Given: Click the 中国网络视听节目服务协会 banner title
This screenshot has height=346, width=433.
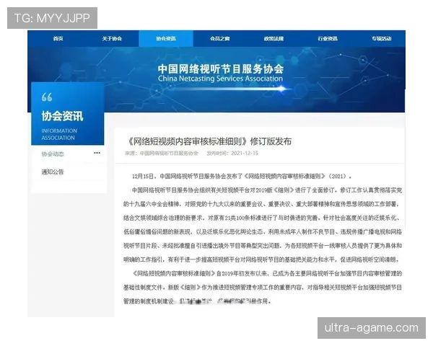Looking at the screenshot, I should tap(221, 68).
